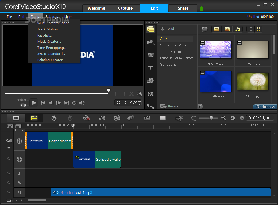Toggle show videos filter in library
278x205 pixels.
(217, 29)
